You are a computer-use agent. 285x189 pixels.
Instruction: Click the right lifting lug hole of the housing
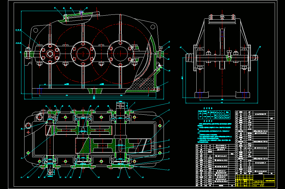[x=153, y=27]
